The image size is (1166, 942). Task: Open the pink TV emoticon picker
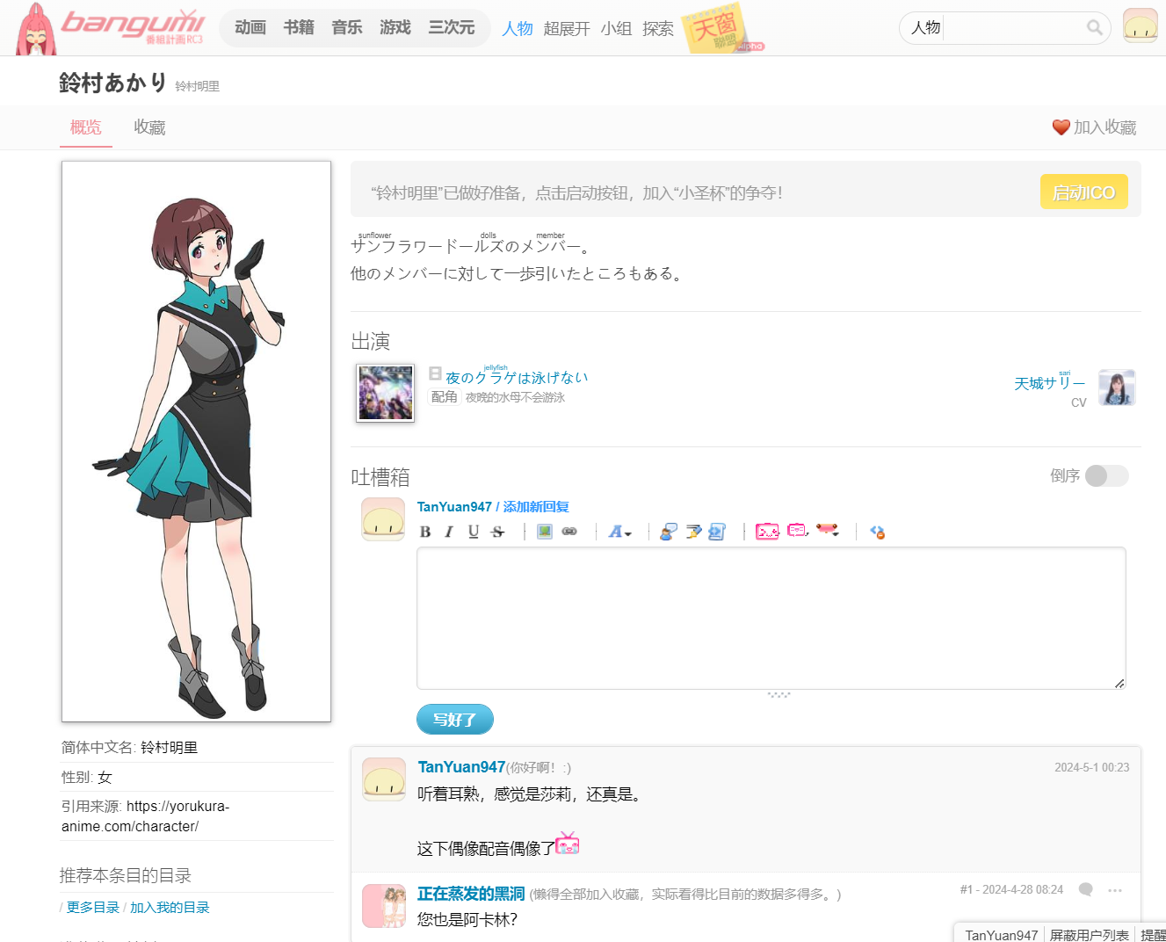tap(767, 532)
